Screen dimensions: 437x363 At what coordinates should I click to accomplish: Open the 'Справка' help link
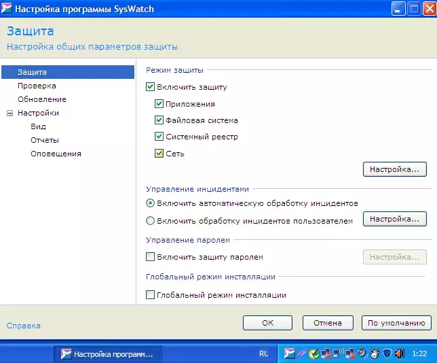[23, 326]
